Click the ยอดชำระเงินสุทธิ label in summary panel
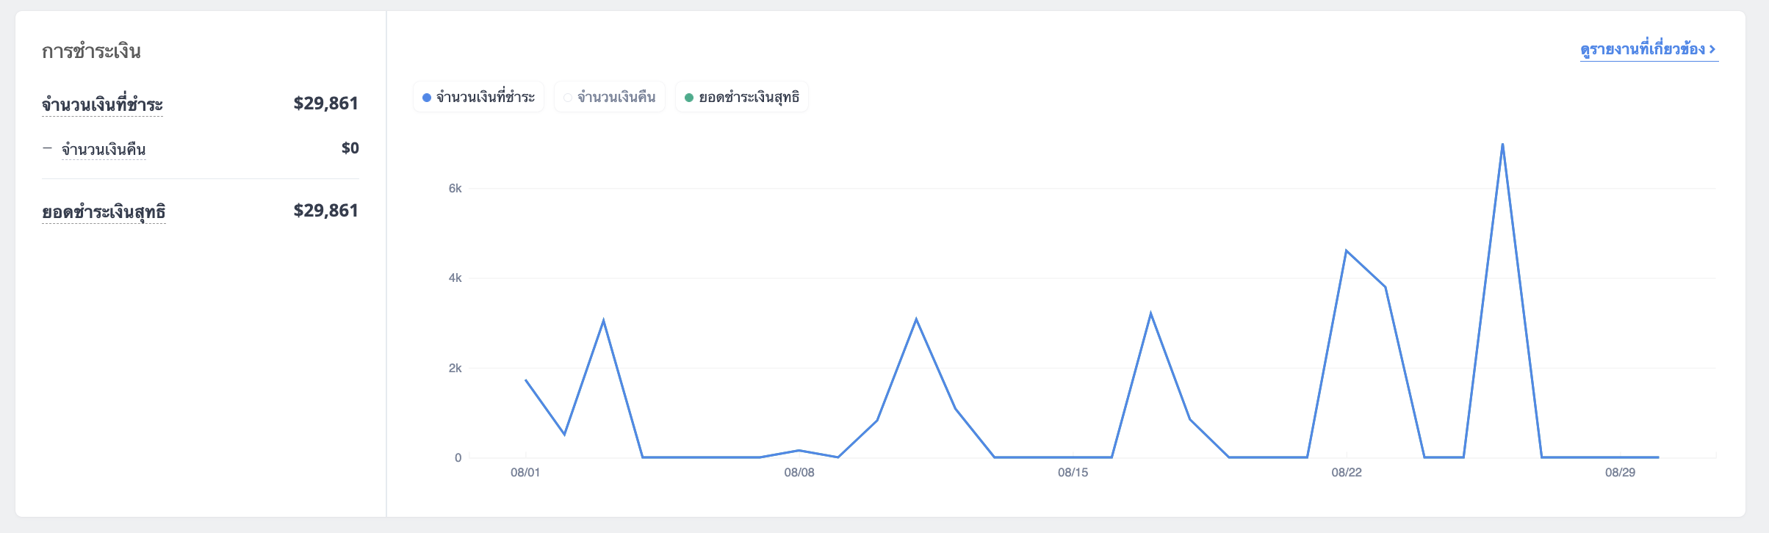 (104, 211)
